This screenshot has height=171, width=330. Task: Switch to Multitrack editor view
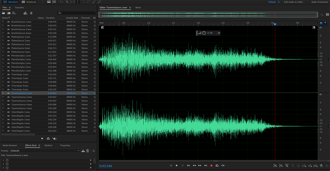[x=29, y=2]
